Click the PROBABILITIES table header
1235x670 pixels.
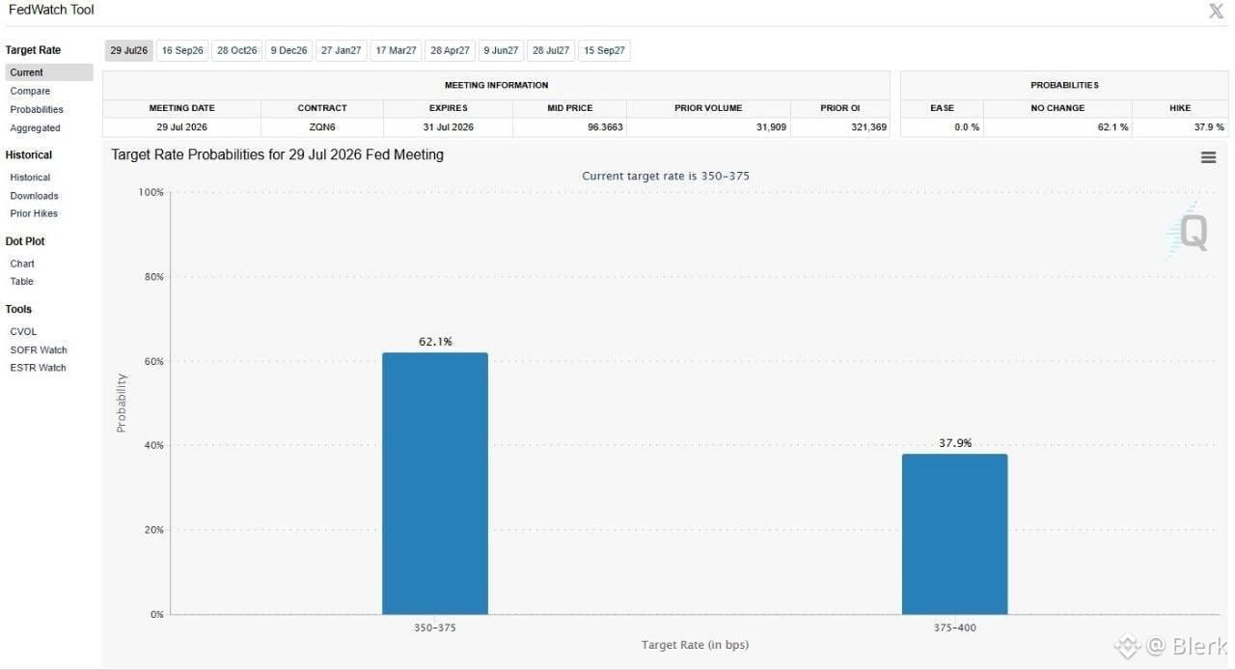[x=1064, y=85]
